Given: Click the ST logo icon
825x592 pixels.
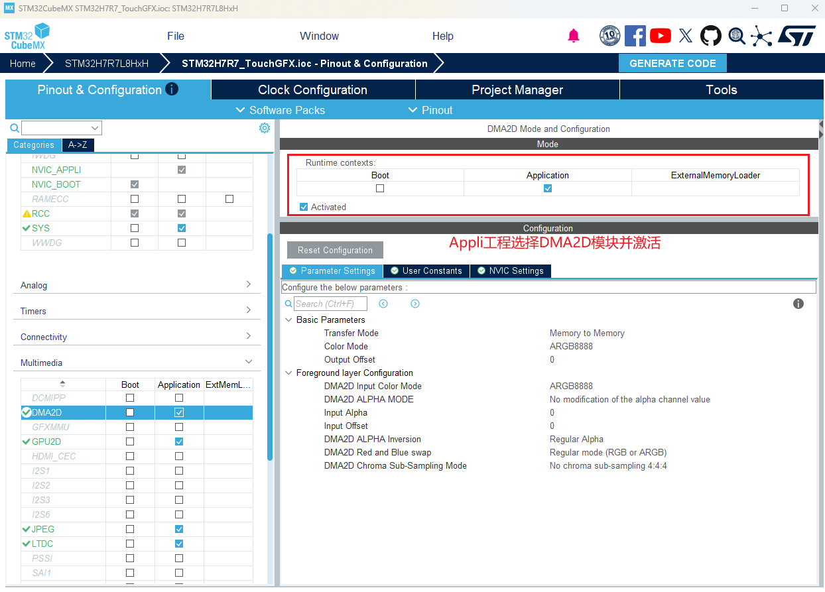Looking at the screenshot, I should pos(795,36).
